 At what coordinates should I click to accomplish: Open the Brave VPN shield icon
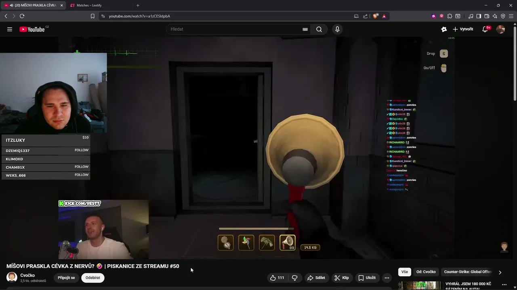[x=503, y=16]
